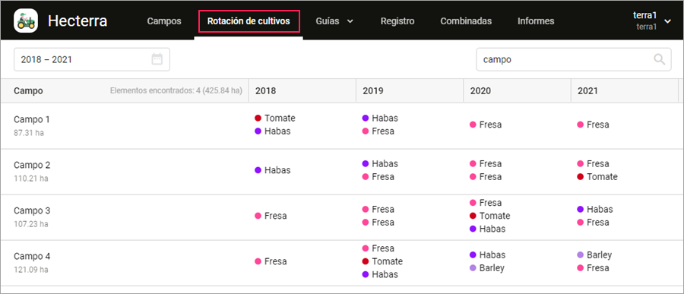Click the Hecterra tractor logo icon
684x294 pixels.
pyautogui.click(x=26, y=21)
